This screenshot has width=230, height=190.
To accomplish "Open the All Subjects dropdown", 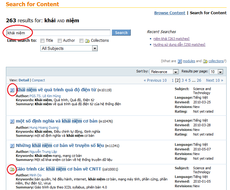I will pos(69,49).
